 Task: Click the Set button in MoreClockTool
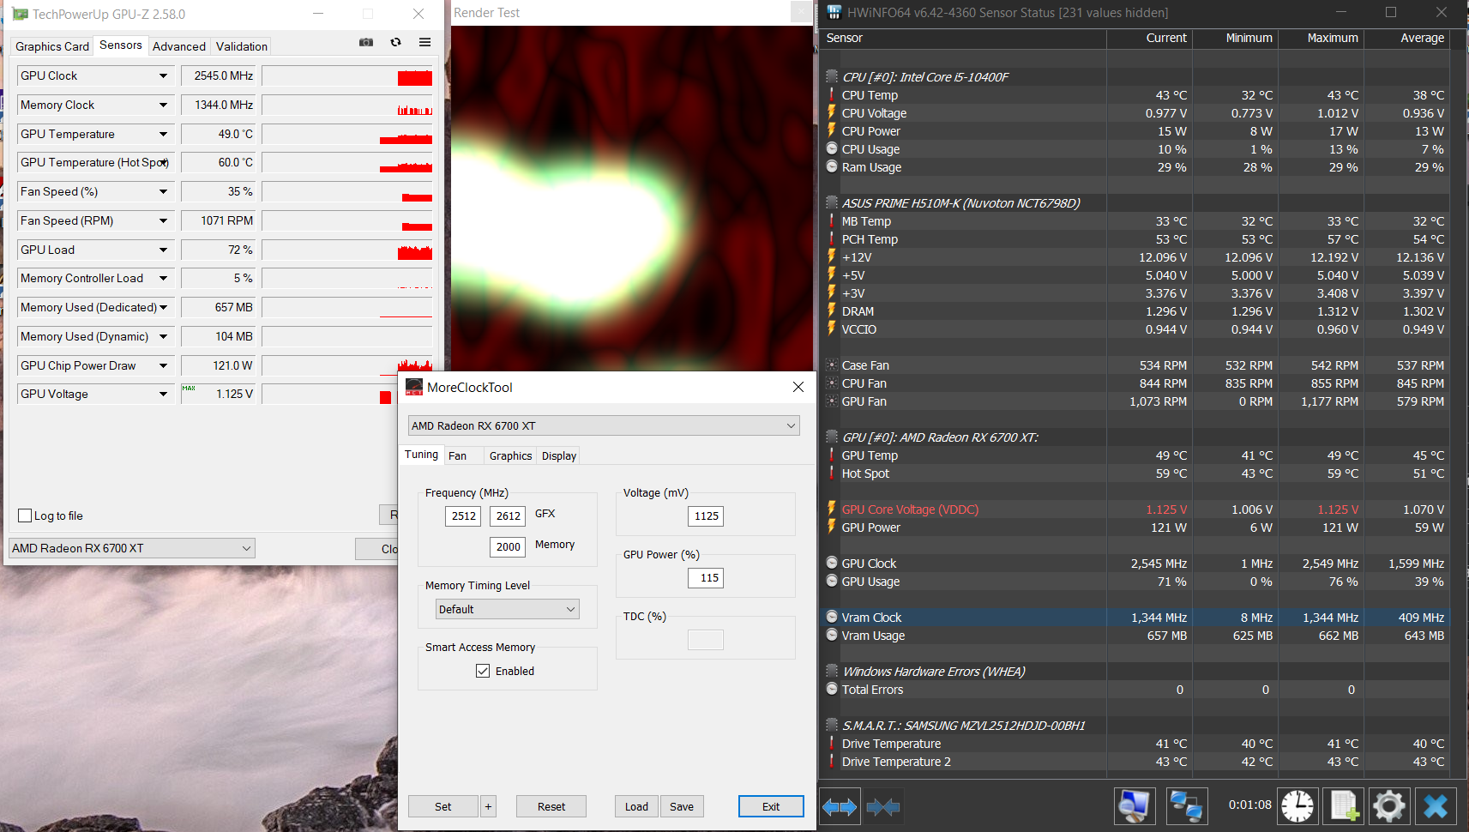click(x=443, y=806)
